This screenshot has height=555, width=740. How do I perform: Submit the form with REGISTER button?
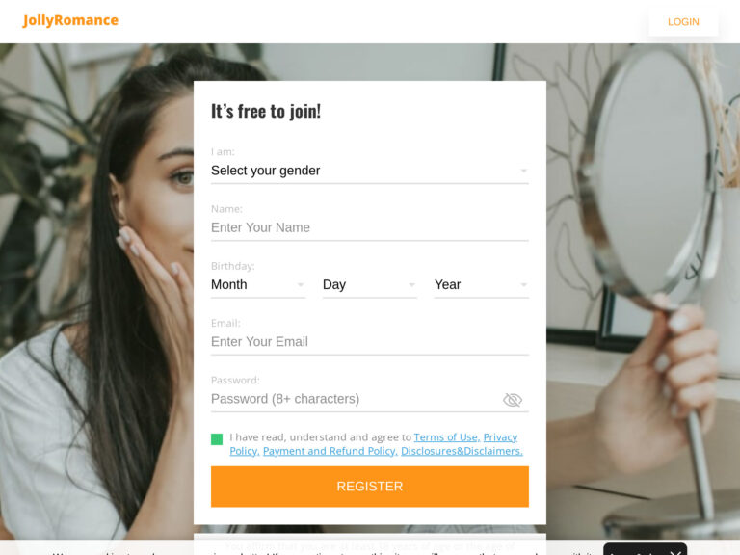370,487
